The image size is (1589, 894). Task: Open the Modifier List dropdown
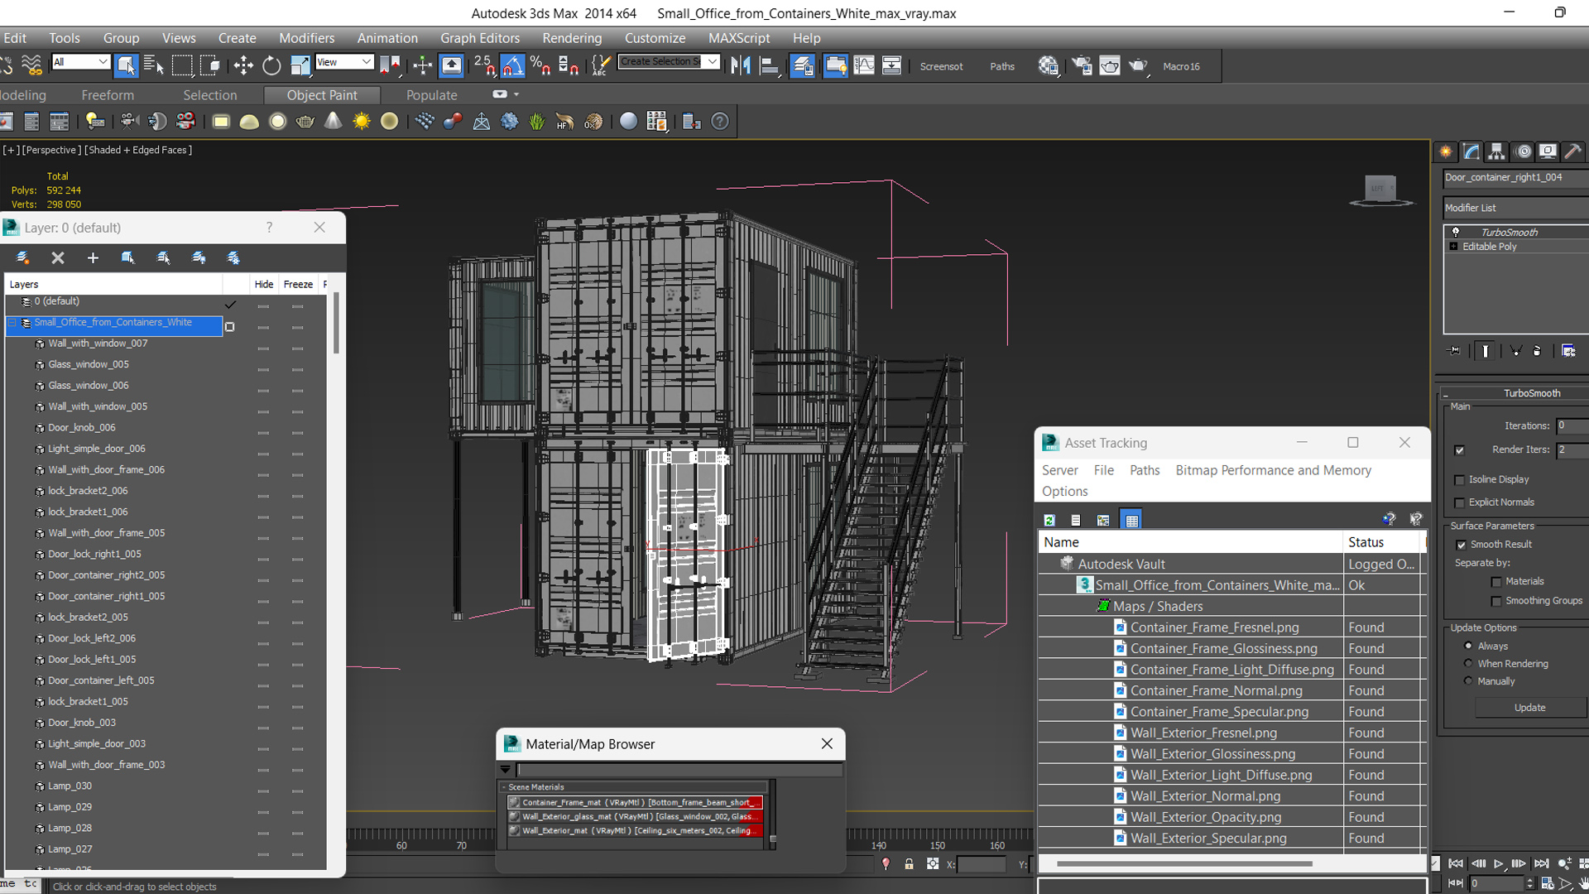point(1515,208)
